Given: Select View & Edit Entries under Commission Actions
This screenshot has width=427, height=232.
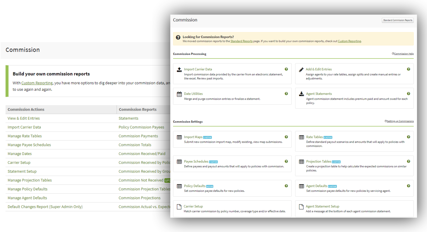Looking at the screenshot, I should click(x=23, y=118).
